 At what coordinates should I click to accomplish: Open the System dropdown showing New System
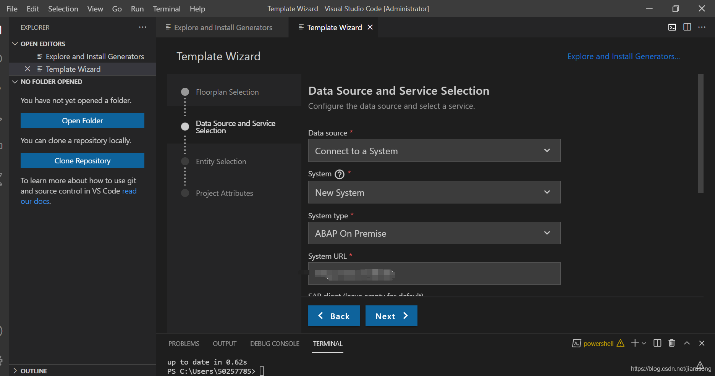[x=434, y=192]
